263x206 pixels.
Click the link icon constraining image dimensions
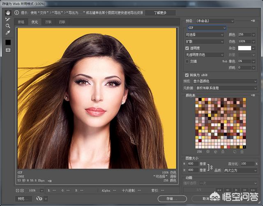click(x=211, y=167)
